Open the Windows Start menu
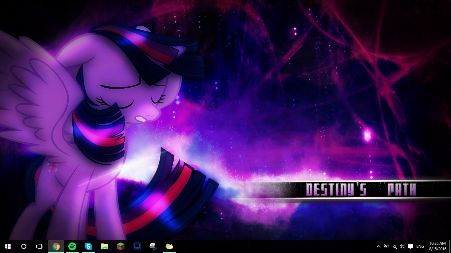Viewport: 451px width, 253px height. [8, 246]
